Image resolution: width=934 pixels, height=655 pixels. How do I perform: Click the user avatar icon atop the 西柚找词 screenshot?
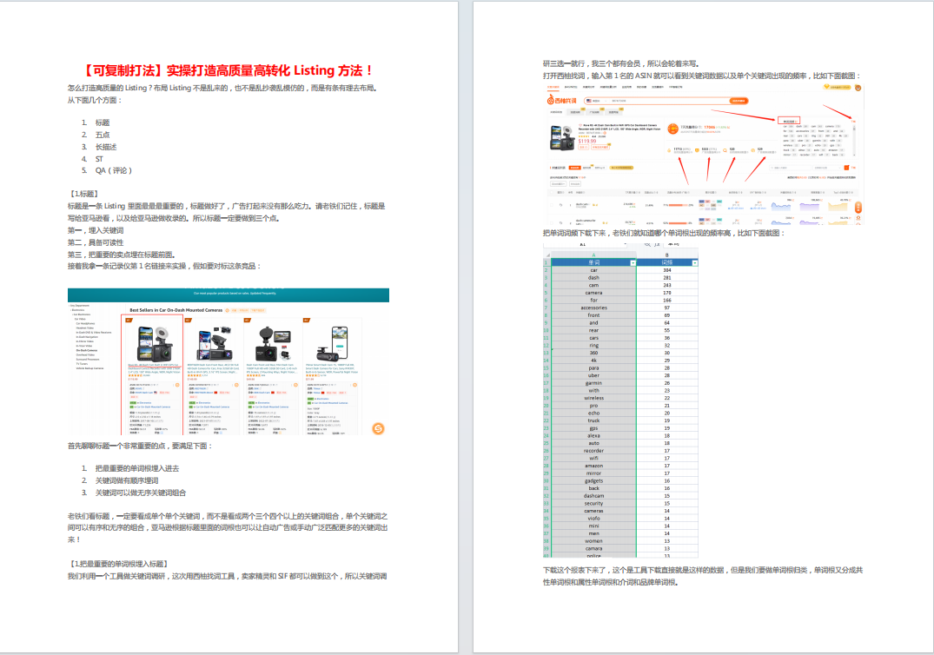click(x=858, y=88)
